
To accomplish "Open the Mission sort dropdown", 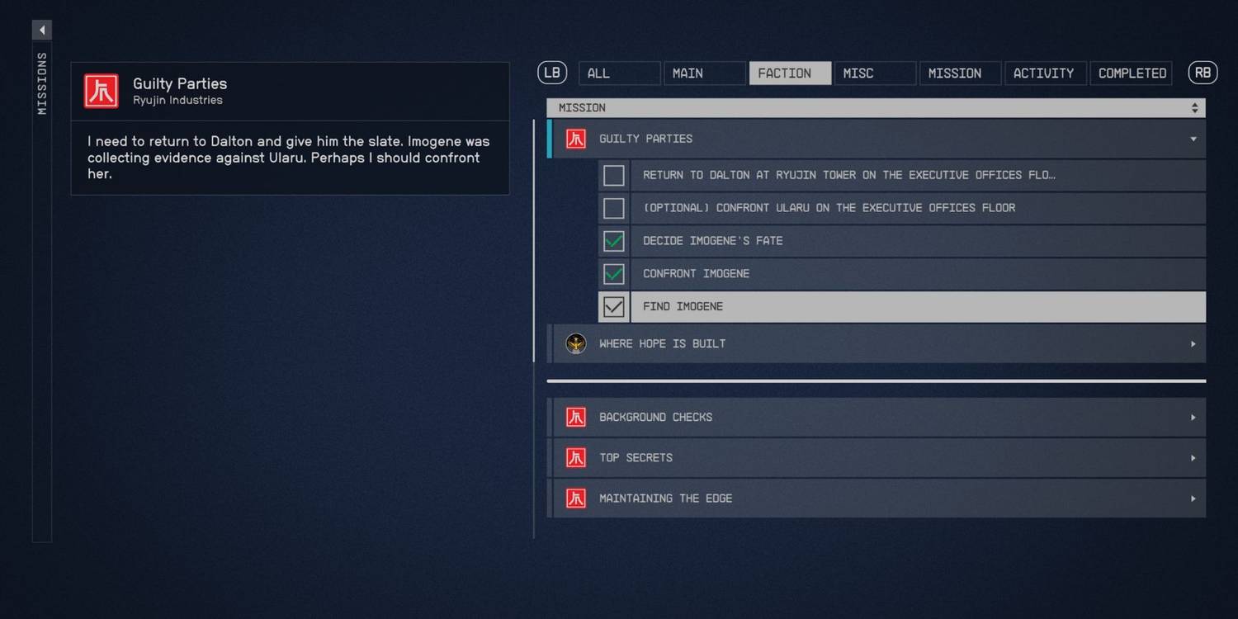I will [x=1193, y=108].
